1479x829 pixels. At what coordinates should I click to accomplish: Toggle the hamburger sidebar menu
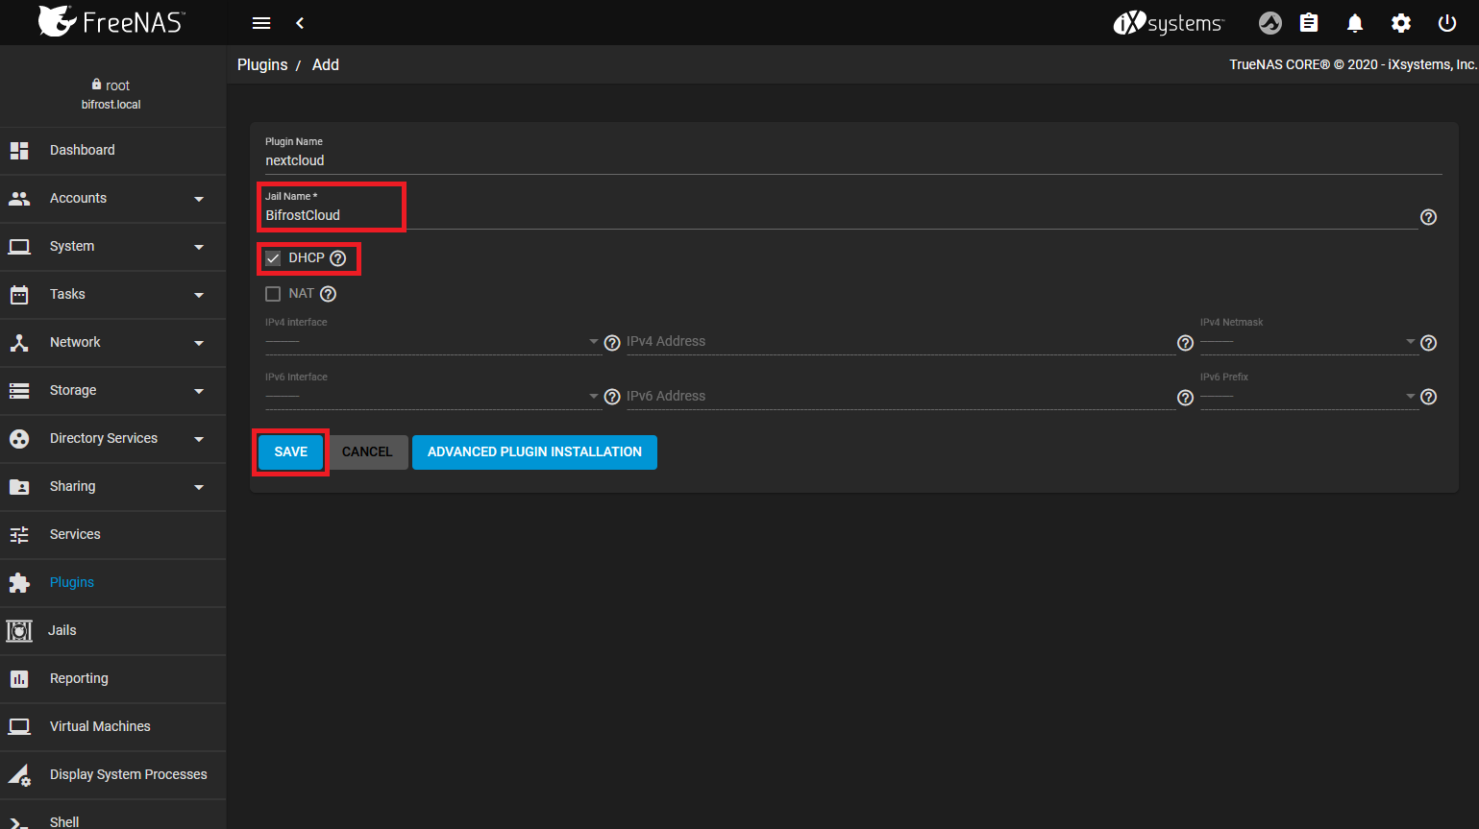tap(261, 23)
